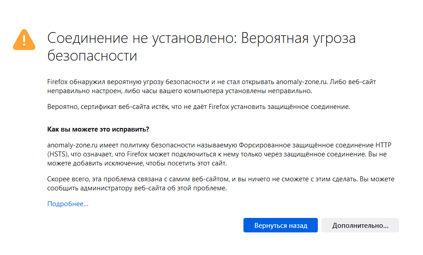This screenshot has width=423, height=255.
Task: Click the phrase "Форсированное защищённое соединение"
Action: 306,145
